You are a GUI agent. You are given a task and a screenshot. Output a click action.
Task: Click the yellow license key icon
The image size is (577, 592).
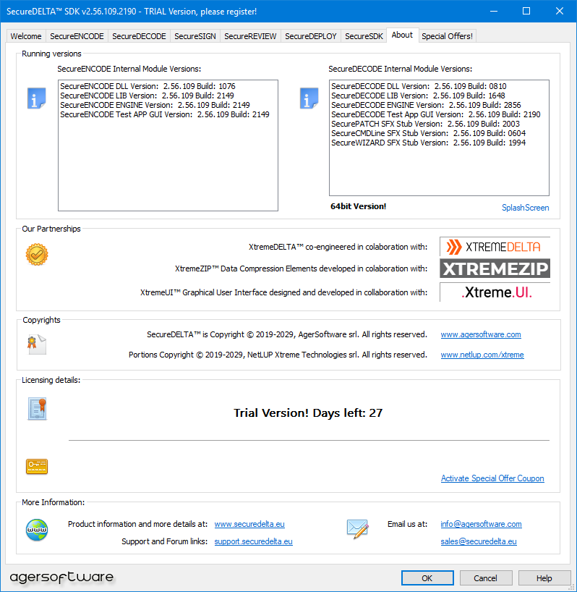(37, 466)
